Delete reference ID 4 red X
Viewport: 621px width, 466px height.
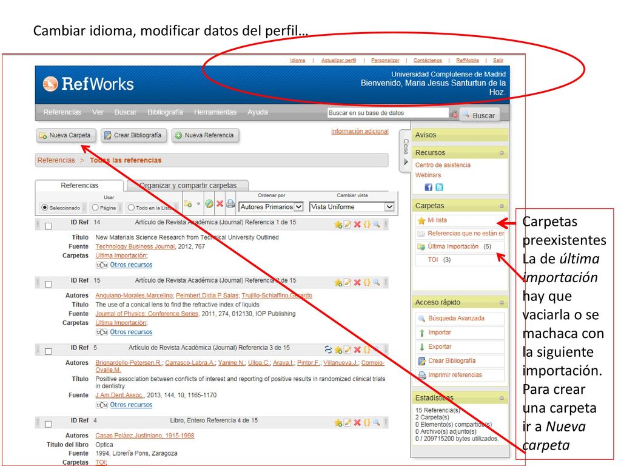tap(357, 422)
